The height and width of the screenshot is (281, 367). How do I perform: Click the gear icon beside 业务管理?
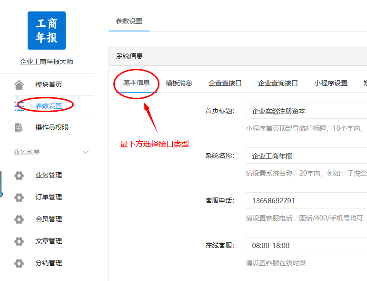coord(19,176)
